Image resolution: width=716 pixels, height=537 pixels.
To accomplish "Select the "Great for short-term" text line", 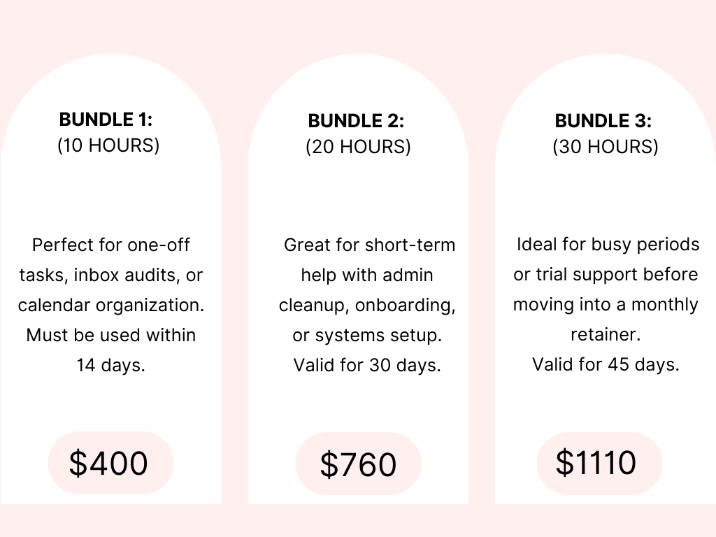I will point(369,245).
